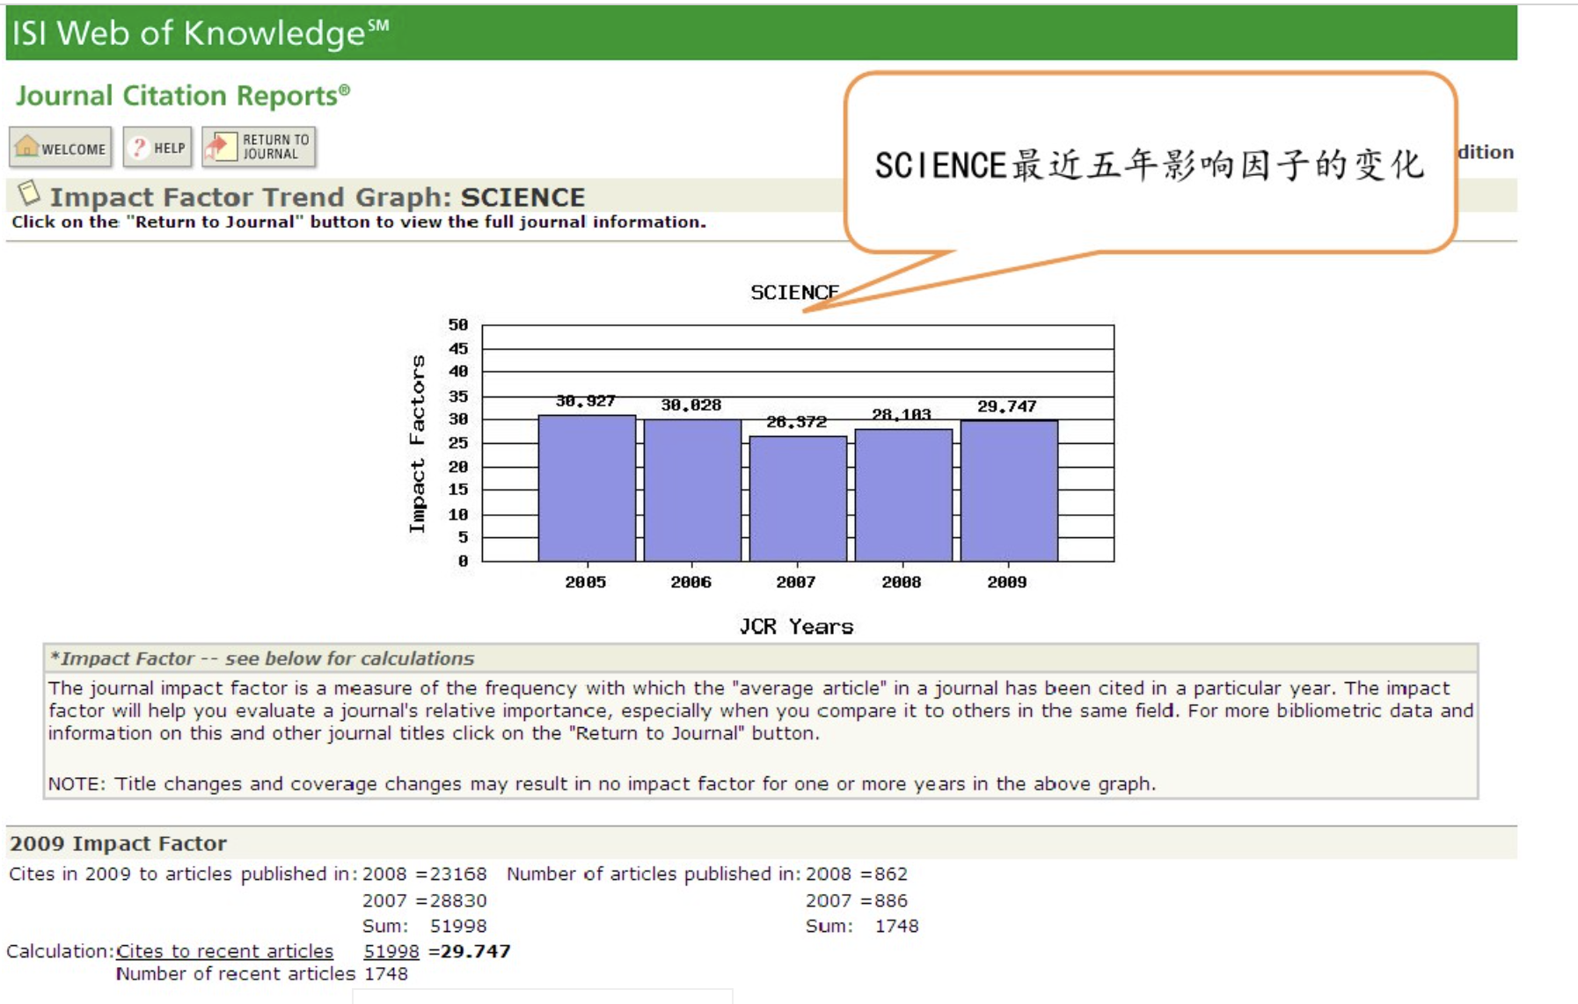This screenshot has width=1578, height=1004.
Task: Click the 2005 bar in the chart
Action: [587, 488]
